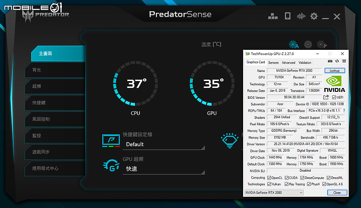Toggle the Vulkan checkbox
Screen dimensions: 361x208
click(269, 184)
